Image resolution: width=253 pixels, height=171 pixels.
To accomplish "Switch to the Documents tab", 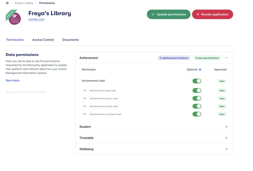I will click(x=70, y=40).
